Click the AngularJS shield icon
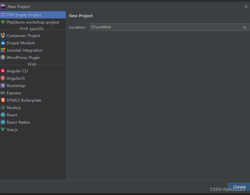The height and width of the screenshot is (195, 250). pyautogui.click(x=3, y=78)
